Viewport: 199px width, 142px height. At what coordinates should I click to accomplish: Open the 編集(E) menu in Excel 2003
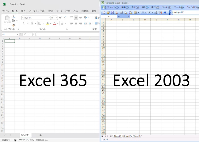(x=125, y=7)
